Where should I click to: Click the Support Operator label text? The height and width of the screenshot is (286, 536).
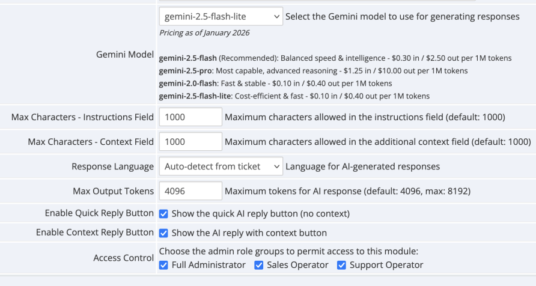(386, 265)
